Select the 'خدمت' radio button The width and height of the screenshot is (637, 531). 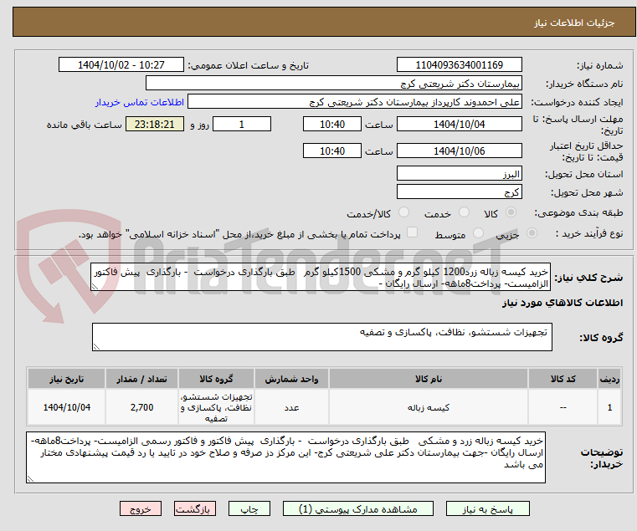[x=464, y=212]
